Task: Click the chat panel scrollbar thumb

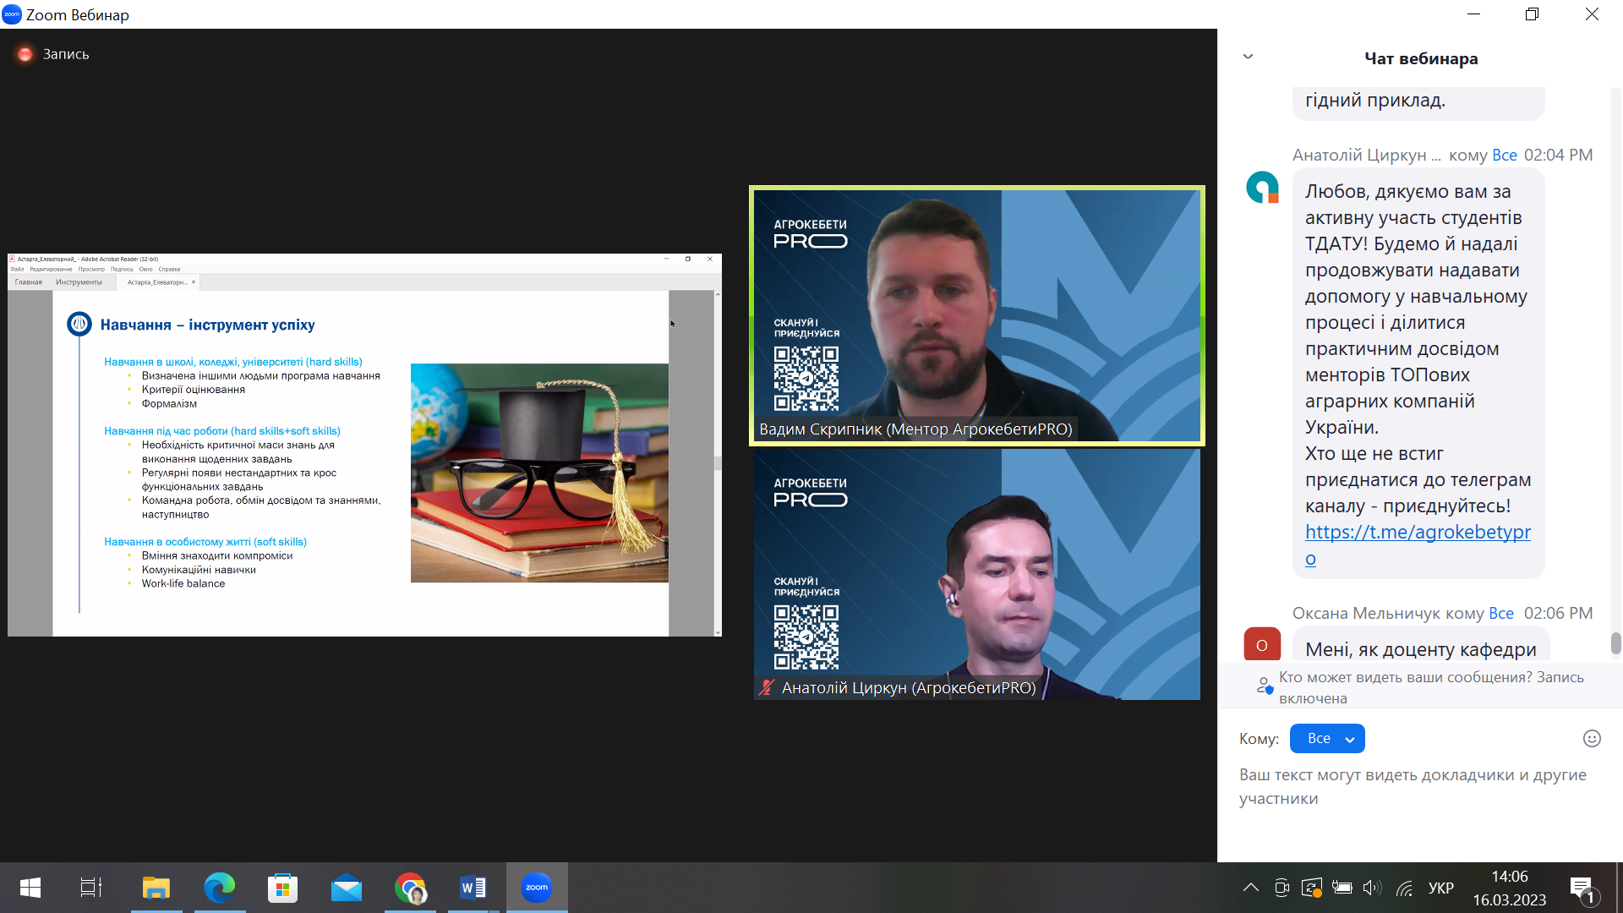Action: coord(1615,643)
